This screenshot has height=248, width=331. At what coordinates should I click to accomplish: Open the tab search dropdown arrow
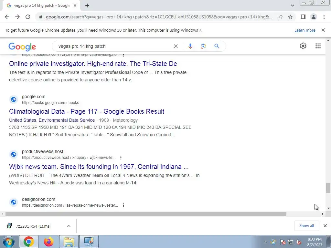pos(292,5)
